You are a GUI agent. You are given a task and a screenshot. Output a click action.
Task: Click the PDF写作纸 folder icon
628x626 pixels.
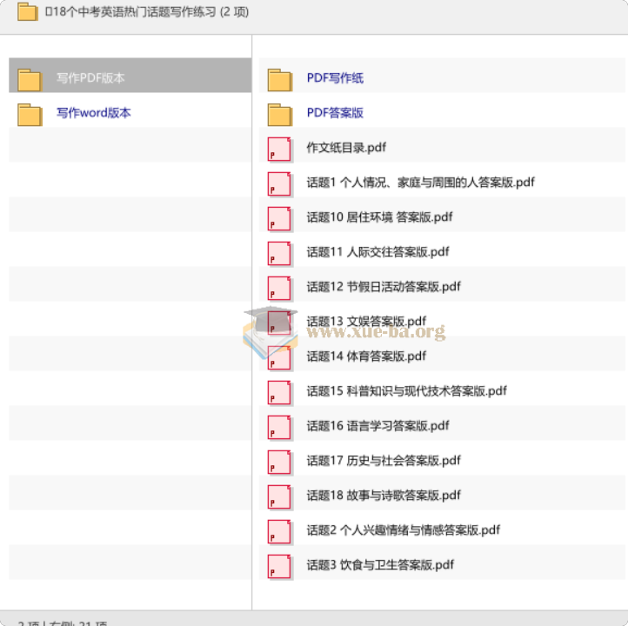[279, 79]
